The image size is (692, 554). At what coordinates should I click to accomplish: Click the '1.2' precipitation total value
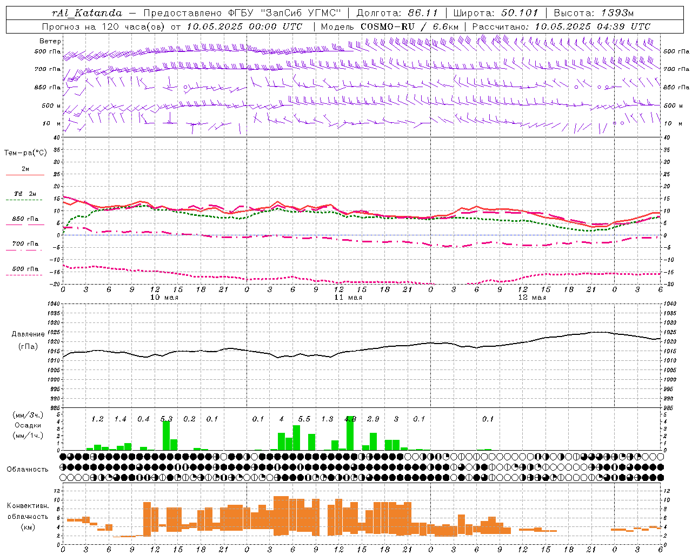[97, 419]
